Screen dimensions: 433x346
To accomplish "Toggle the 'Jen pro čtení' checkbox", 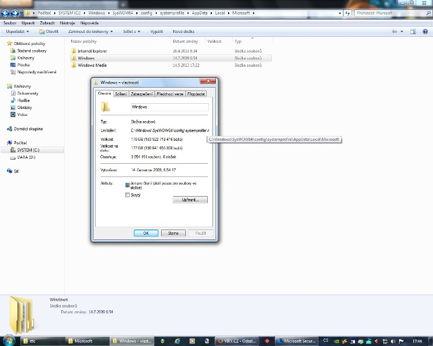I will click(x=128, y=185).
